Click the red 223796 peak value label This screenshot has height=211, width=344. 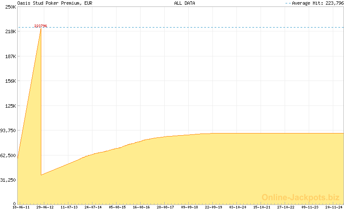(40, 26)
